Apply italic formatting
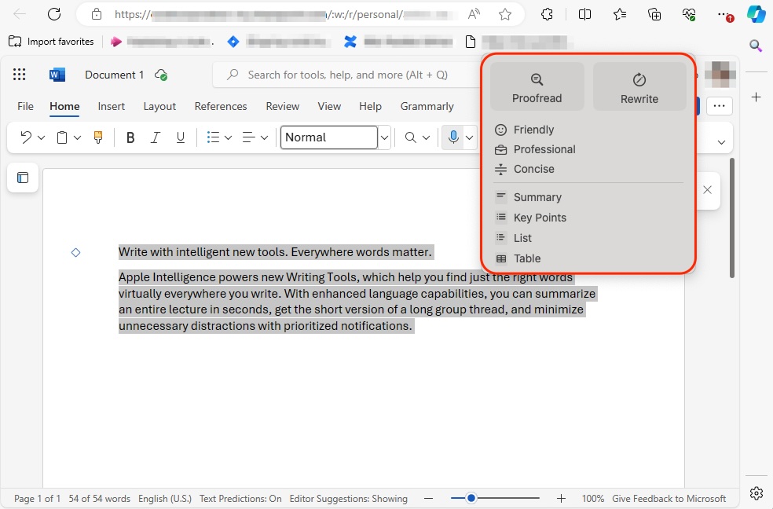 point(156,137)
